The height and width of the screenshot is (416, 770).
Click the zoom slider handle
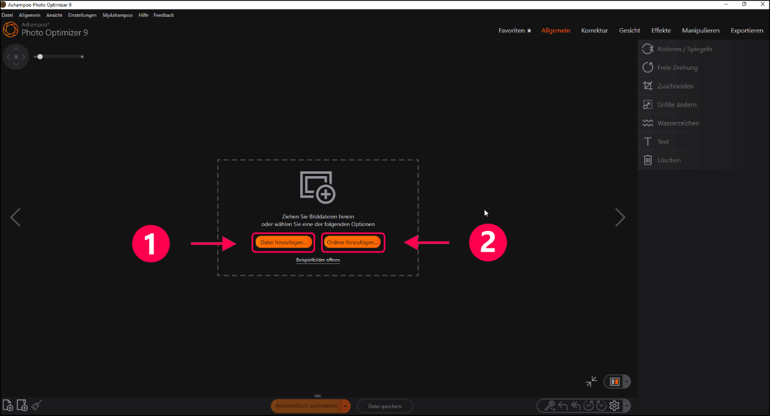(x=40, y=57)
